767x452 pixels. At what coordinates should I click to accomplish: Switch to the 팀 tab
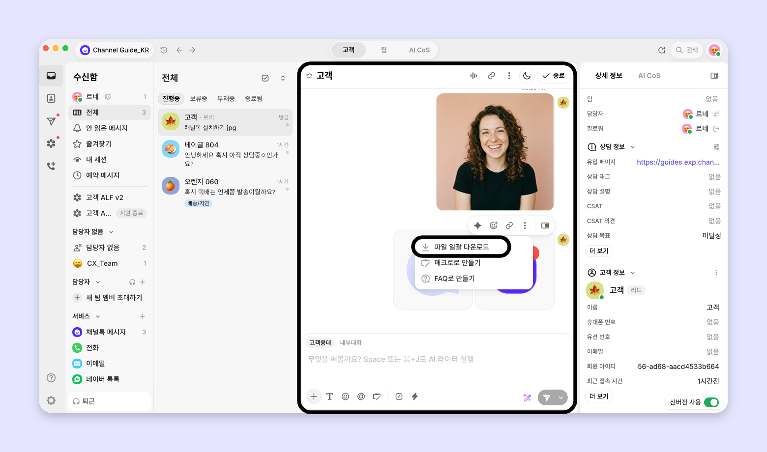pyautogui.click(x=384, y=50)
